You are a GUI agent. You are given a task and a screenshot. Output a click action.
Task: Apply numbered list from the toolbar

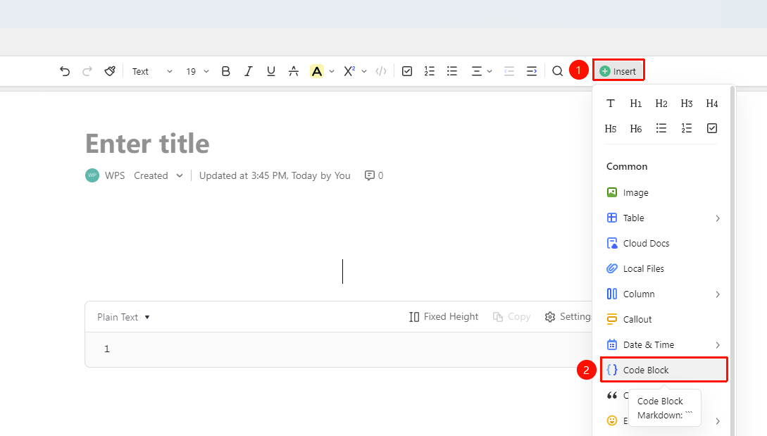click(x=430, y=71)
